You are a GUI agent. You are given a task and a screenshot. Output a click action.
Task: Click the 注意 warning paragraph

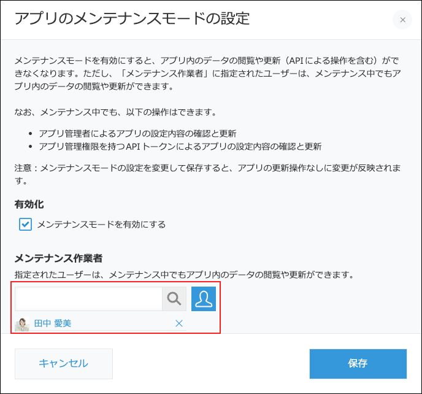207,174
